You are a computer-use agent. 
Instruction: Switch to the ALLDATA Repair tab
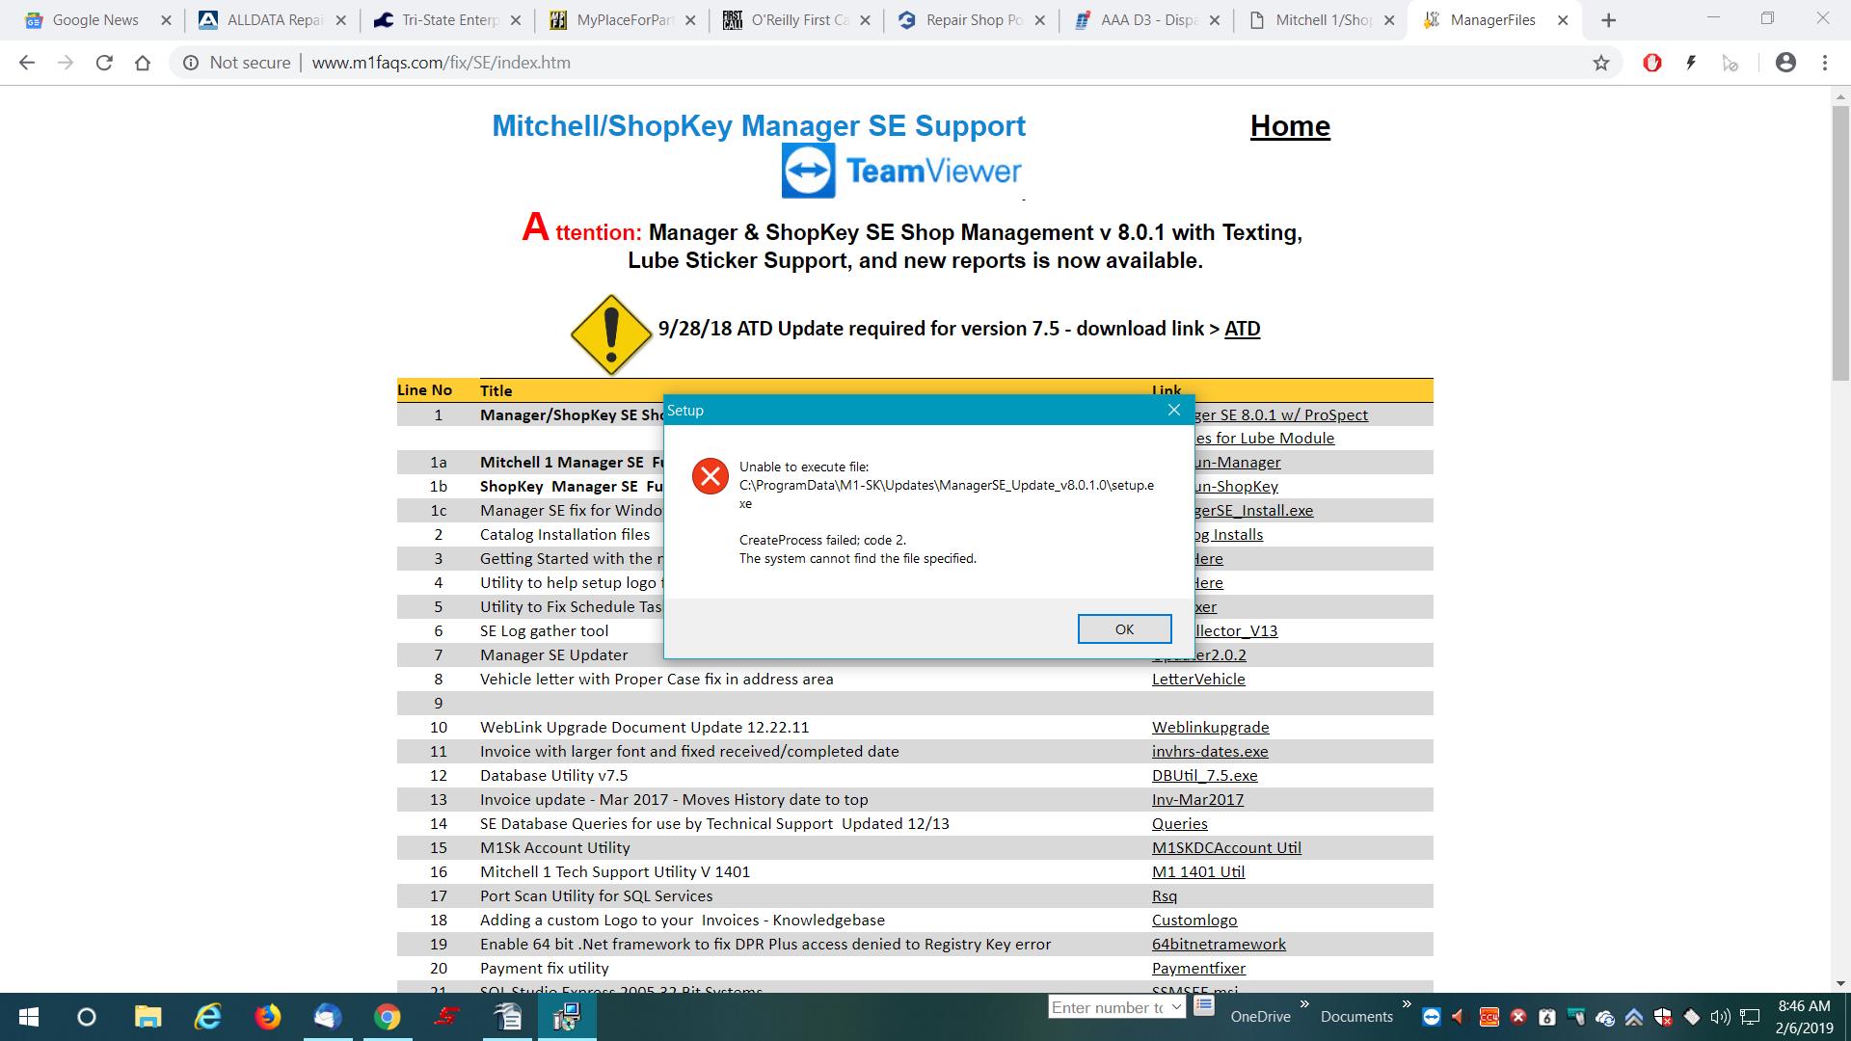coord(275,19)
